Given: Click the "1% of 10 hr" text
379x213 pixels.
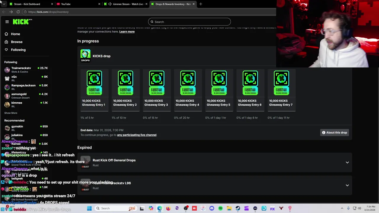Looking at the screenshot, I should tap(119, 118).
